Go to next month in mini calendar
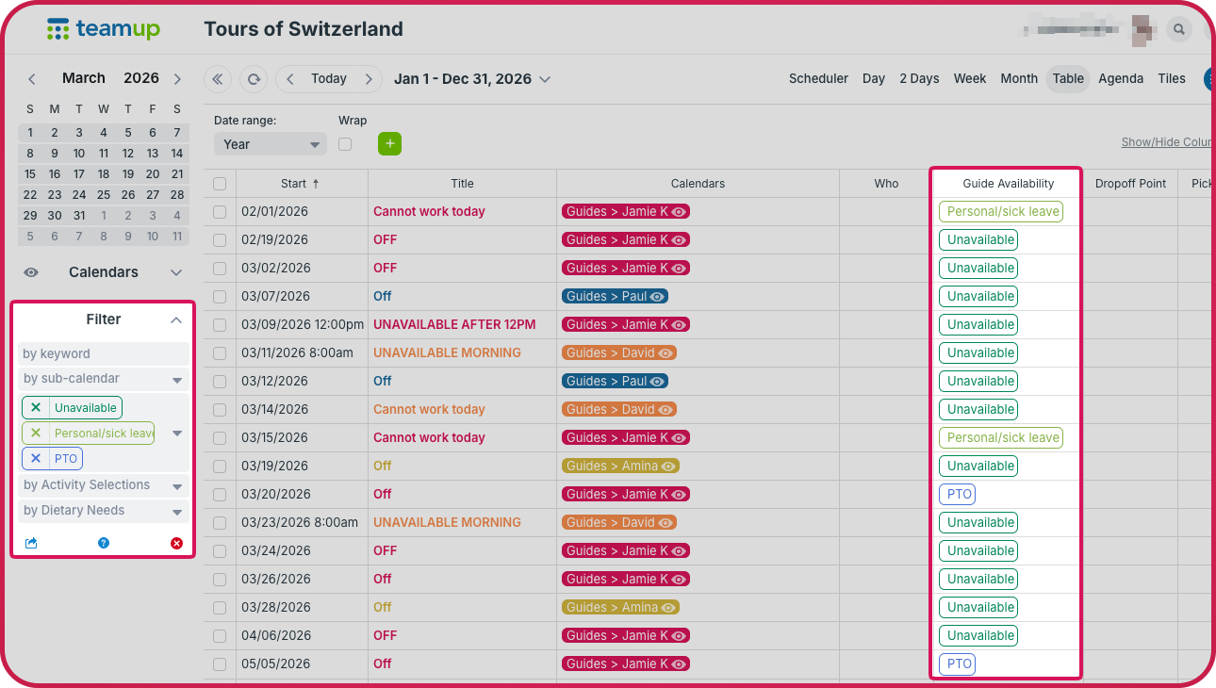Image resolution: width=1216 pixels, height=688 pixels. click(177, 79)
